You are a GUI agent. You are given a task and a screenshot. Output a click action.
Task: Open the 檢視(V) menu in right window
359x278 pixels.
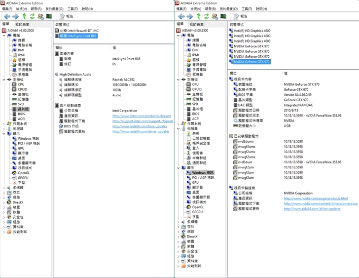(x=195, y=9)
